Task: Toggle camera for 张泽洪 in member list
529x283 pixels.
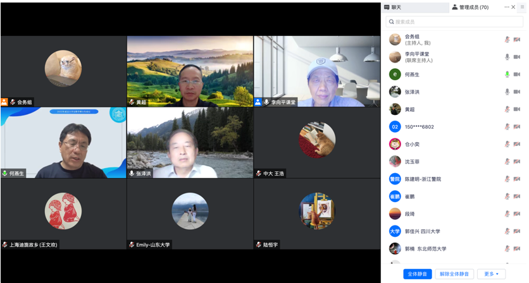Action: click(x=517, y=92)
